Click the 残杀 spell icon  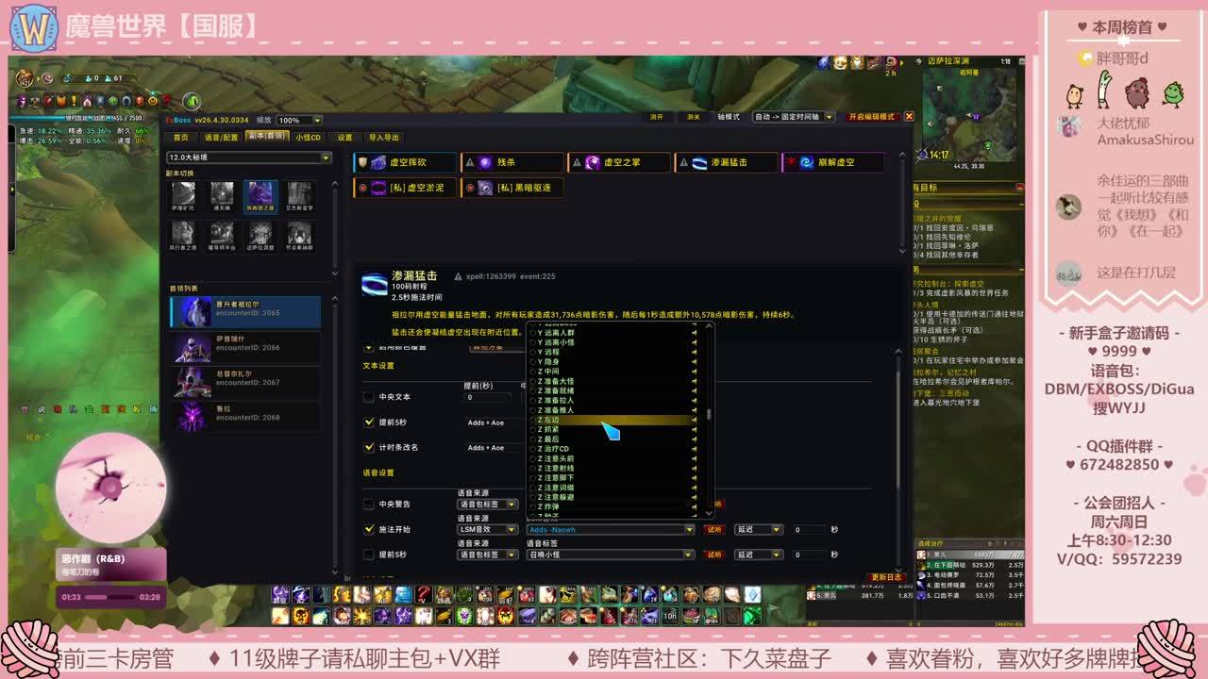pos(485,163)
